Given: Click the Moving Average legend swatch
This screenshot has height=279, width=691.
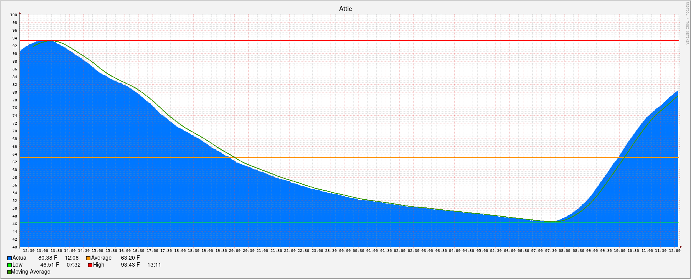Looking at the screenshot, I should (x=9, y=272).
